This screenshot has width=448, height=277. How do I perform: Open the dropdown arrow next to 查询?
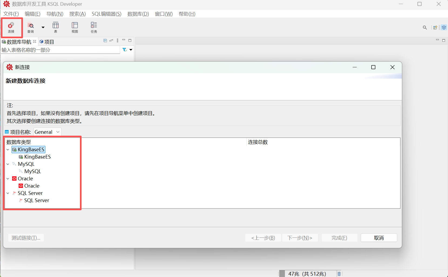point(43,27)
